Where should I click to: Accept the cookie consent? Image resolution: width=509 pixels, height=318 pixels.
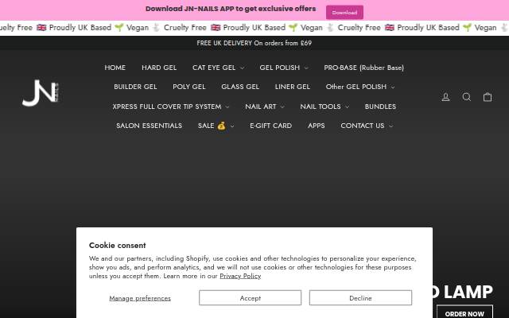250,297
